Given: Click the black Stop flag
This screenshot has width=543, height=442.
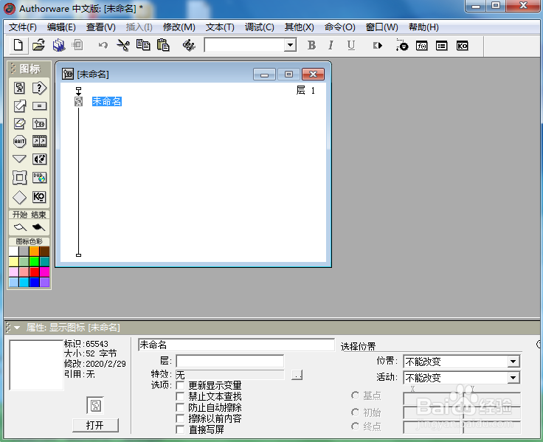Looking at the screenshot, I should (38, 227).
